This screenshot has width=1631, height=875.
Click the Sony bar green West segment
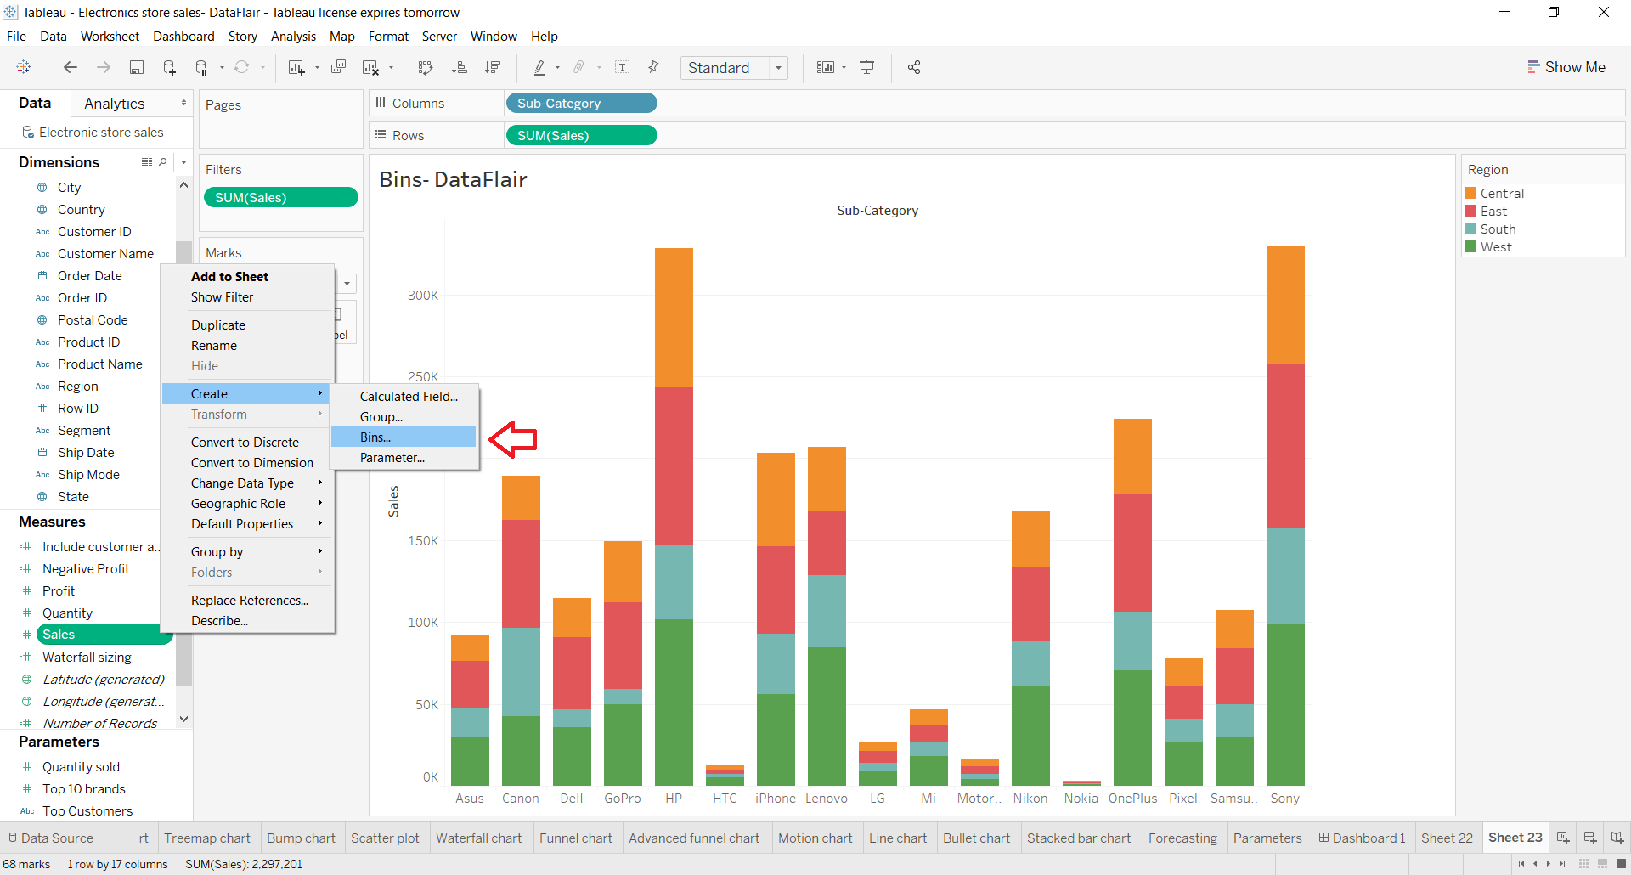(1285, 704)
